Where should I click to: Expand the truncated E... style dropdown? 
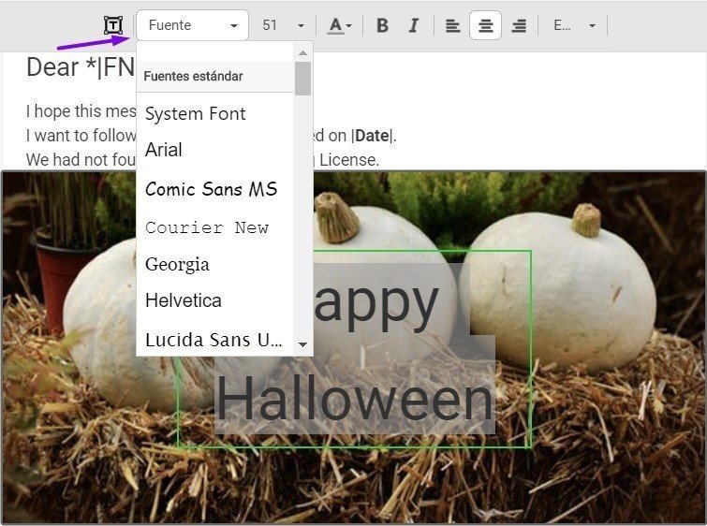573,25
